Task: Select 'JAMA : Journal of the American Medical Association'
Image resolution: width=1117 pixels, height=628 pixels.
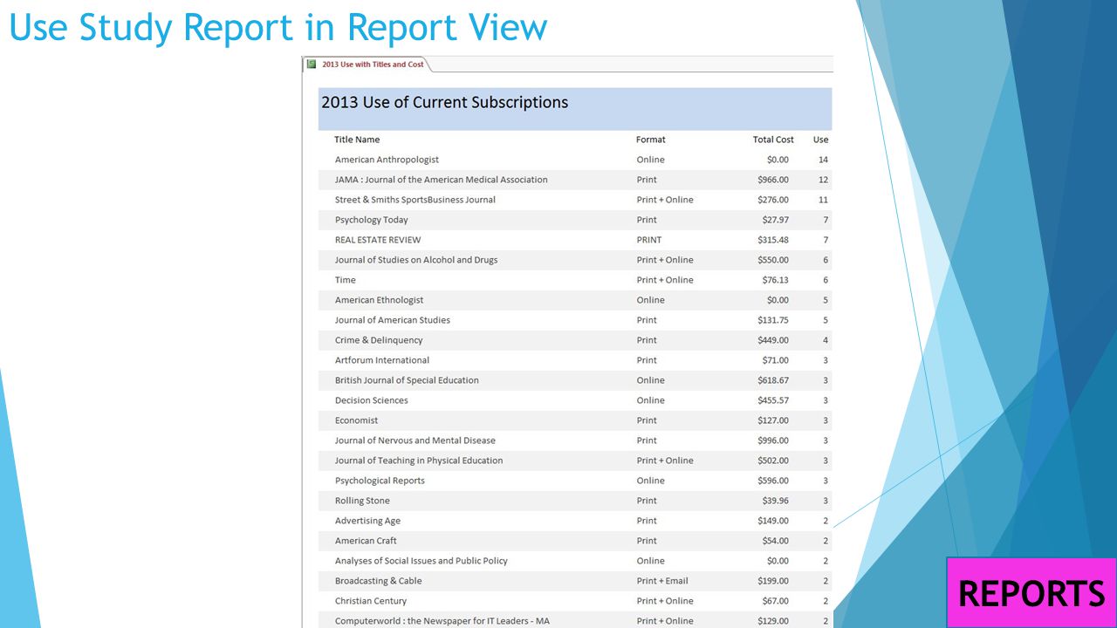Action: [442, 180]
